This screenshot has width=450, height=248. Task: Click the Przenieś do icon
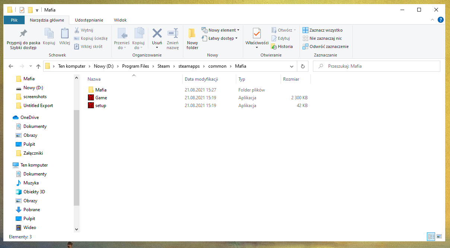122,33
